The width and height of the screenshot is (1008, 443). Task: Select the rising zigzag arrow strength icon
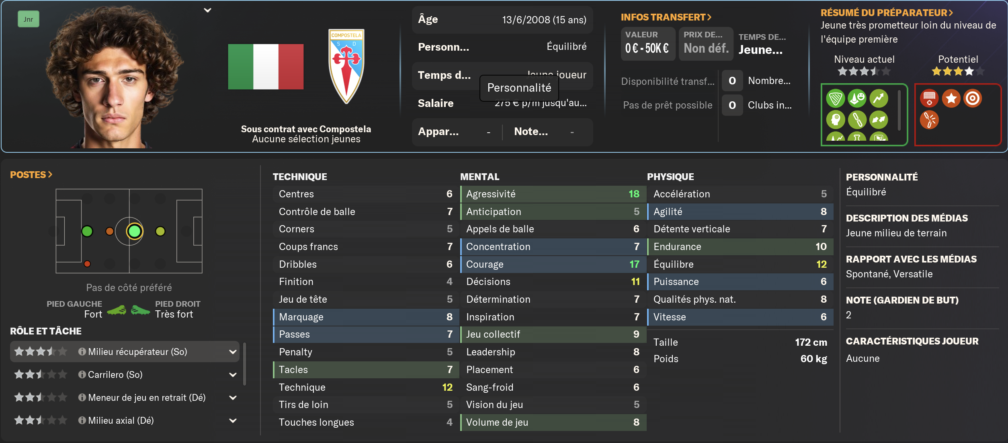tap(879, 98)
